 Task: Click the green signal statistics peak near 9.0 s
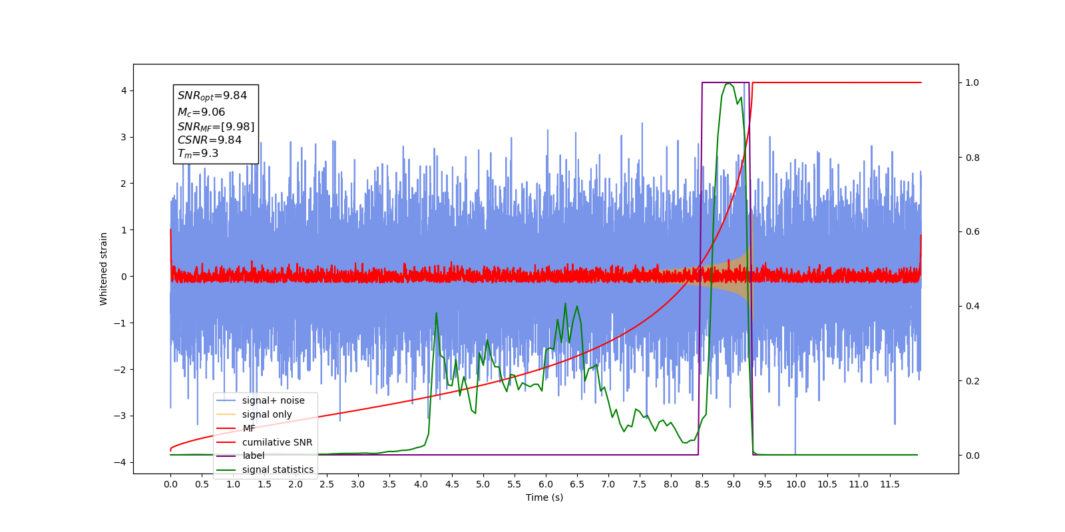[x=730, y=84]
